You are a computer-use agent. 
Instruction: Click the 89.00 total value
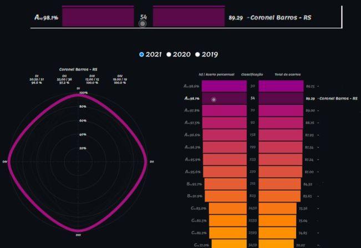point(311,110)
